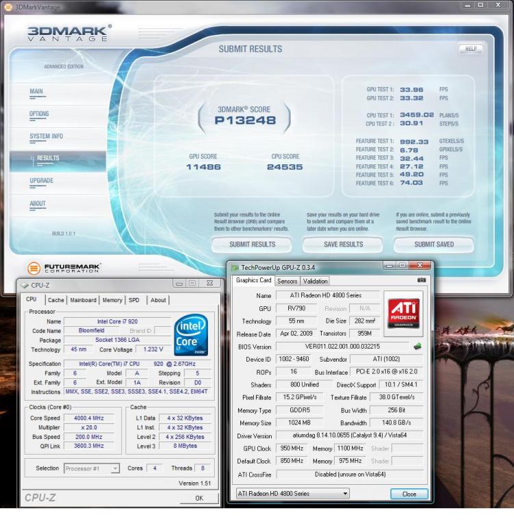Select the Graphics Card tab in GPU-Z
This screenshot has width=514, height=526.
click(x=253, y=280)
